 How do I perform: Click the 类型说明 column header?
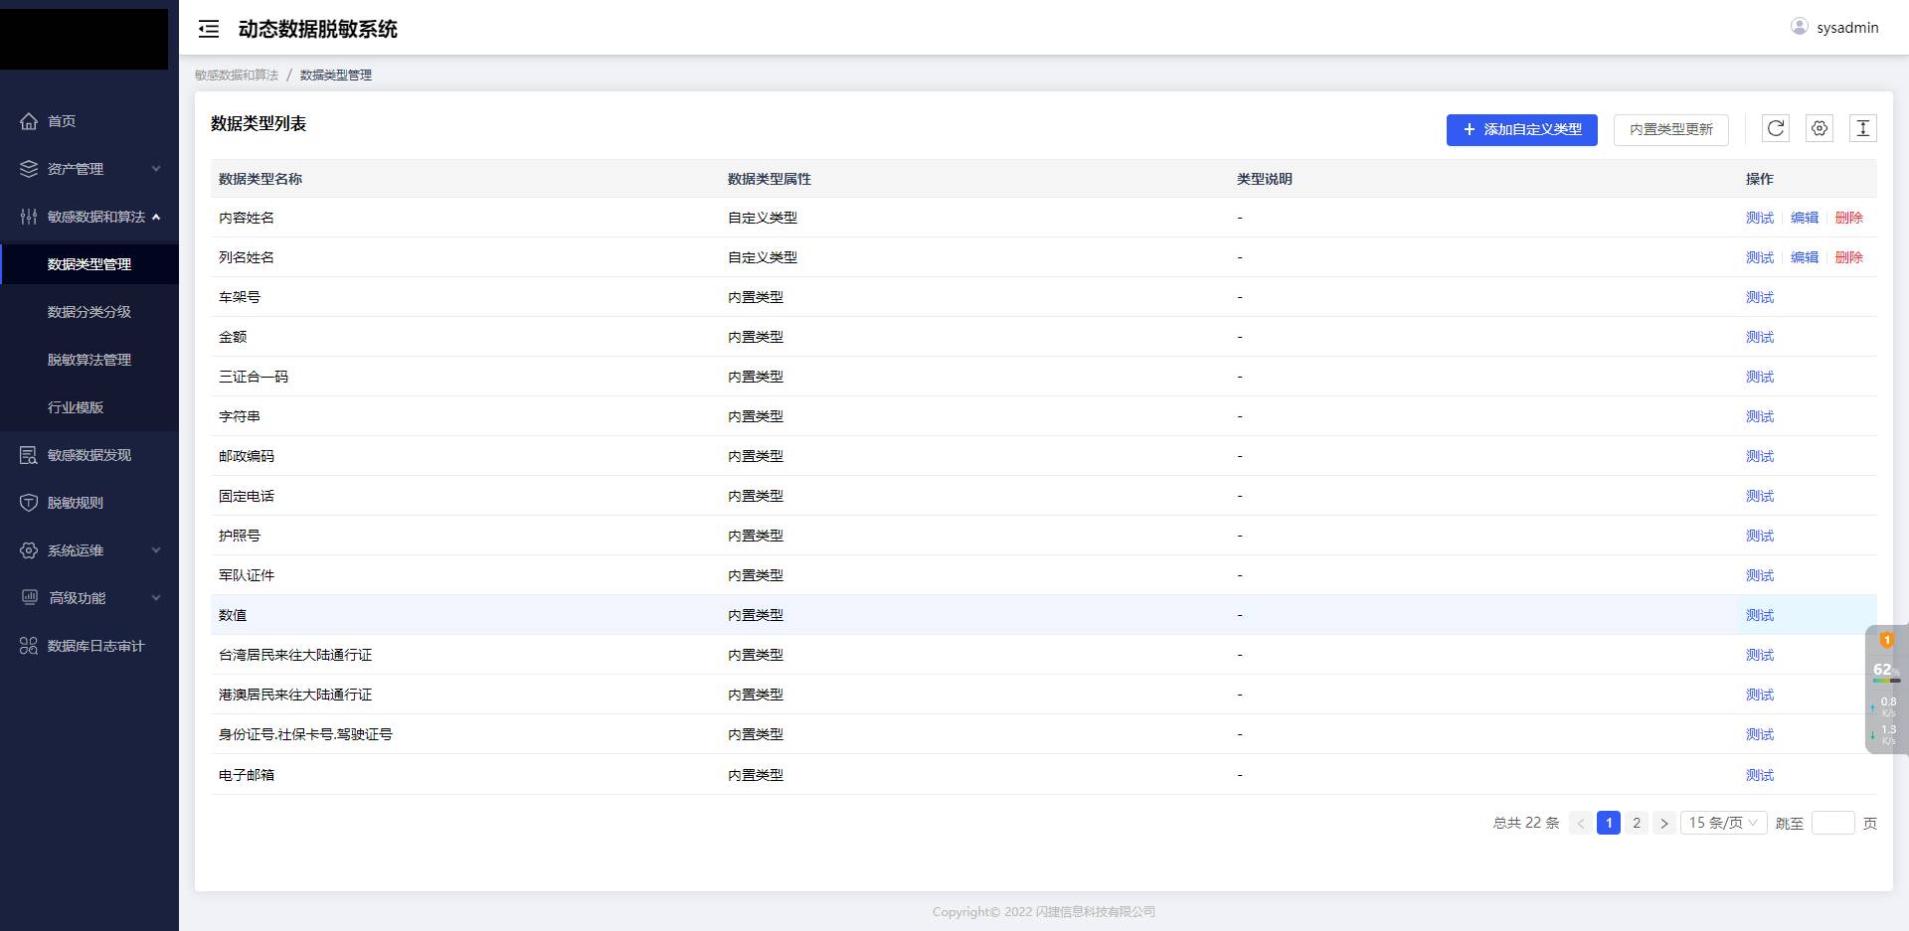[x=1265, y=179]
